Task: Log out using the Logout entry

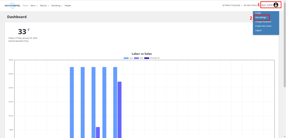Action: click(258, 30)
